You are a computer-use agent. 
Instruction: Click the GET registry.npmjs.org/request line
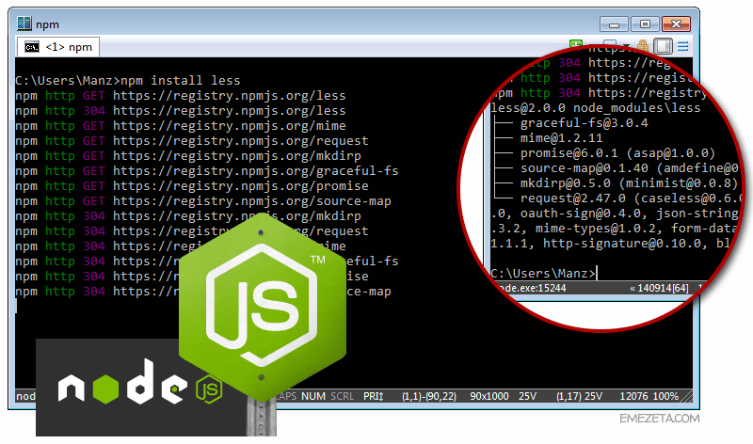click(192, 141)
